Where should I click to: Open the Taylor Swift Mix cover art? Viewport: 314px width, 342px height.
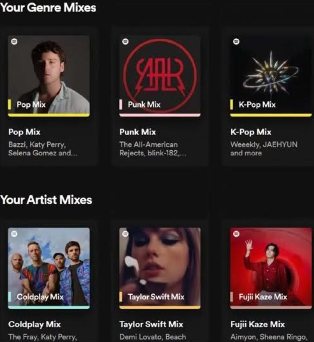click(x=160, y=268)
